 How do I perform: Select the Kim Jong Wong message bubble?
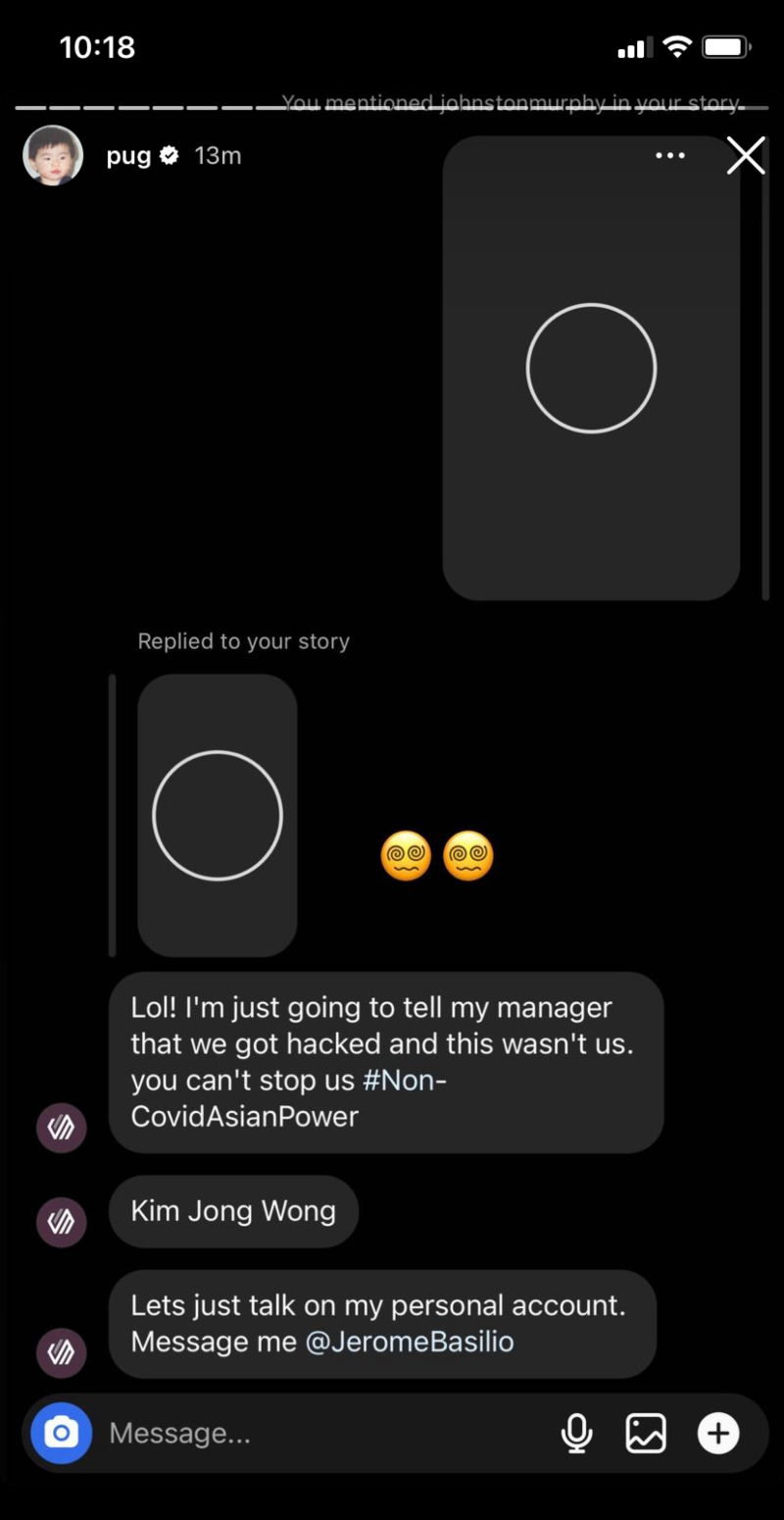pos(233,1211)
